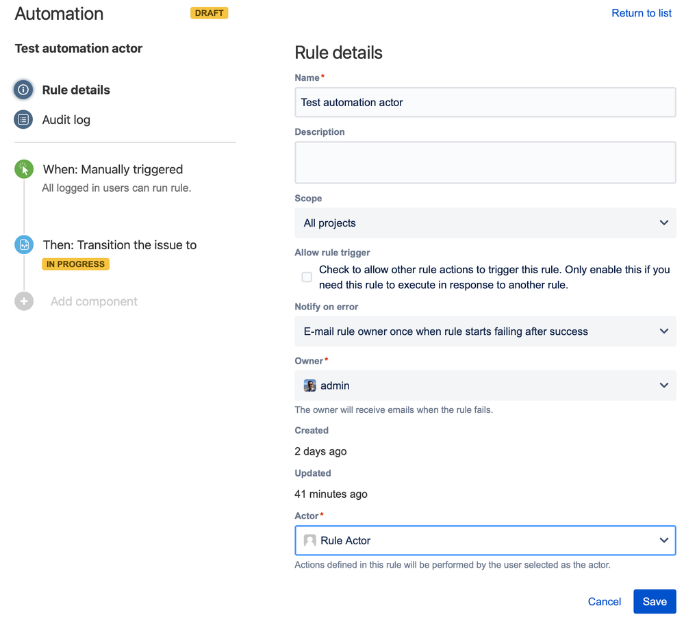Enable the Allow rule trigger checkbox
Viewport: 684px width, 619px height.
pyautogui.click(x=307, y=277)
